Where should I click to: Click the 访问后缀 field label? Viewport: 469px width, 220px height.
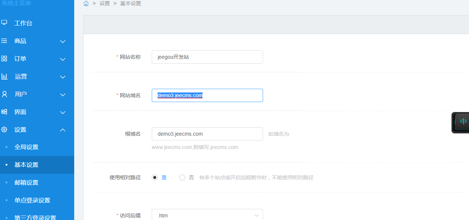click(130, 216)
